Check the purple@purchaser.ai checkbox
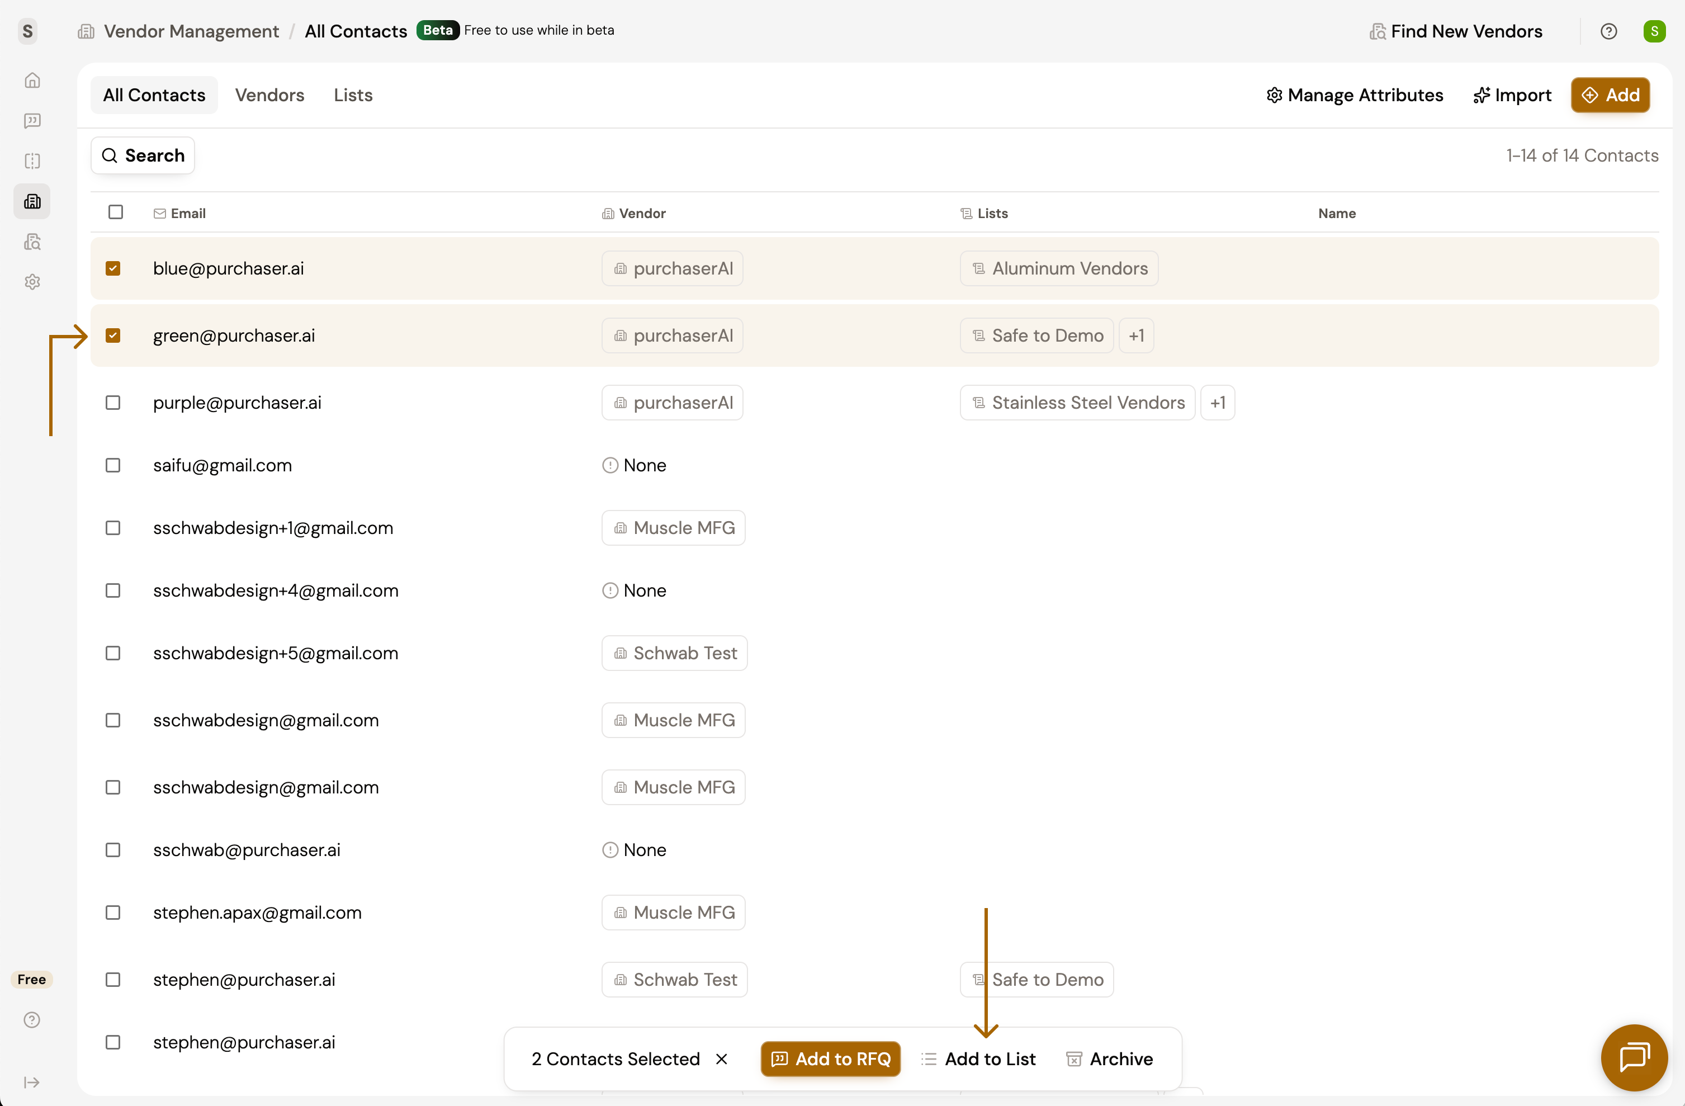 pos(113,403)
